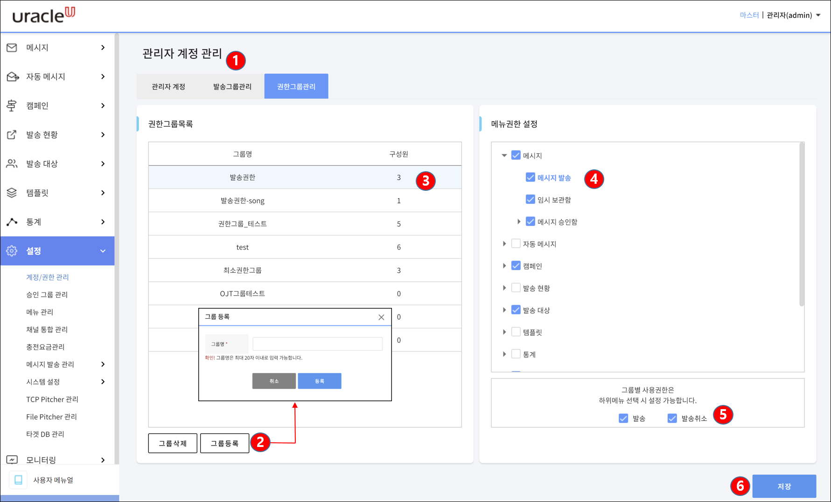Uncheck the 캠페인 permission checkbox

[x=516, y=266]
